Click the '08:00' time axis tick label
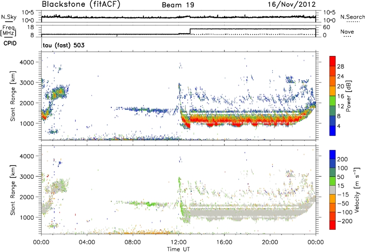The image size is (365, 252). [132, 242]
